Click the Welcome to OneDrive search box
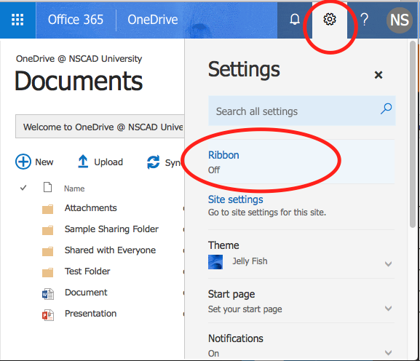This screenshot has height=361, width=420. [x=100, y=127]
